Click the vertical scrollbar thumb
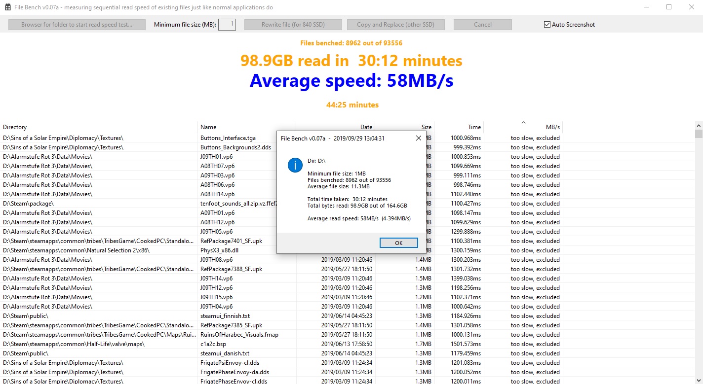Image resolution: width=703 pixels, height=384 pixels. point(699,134)
